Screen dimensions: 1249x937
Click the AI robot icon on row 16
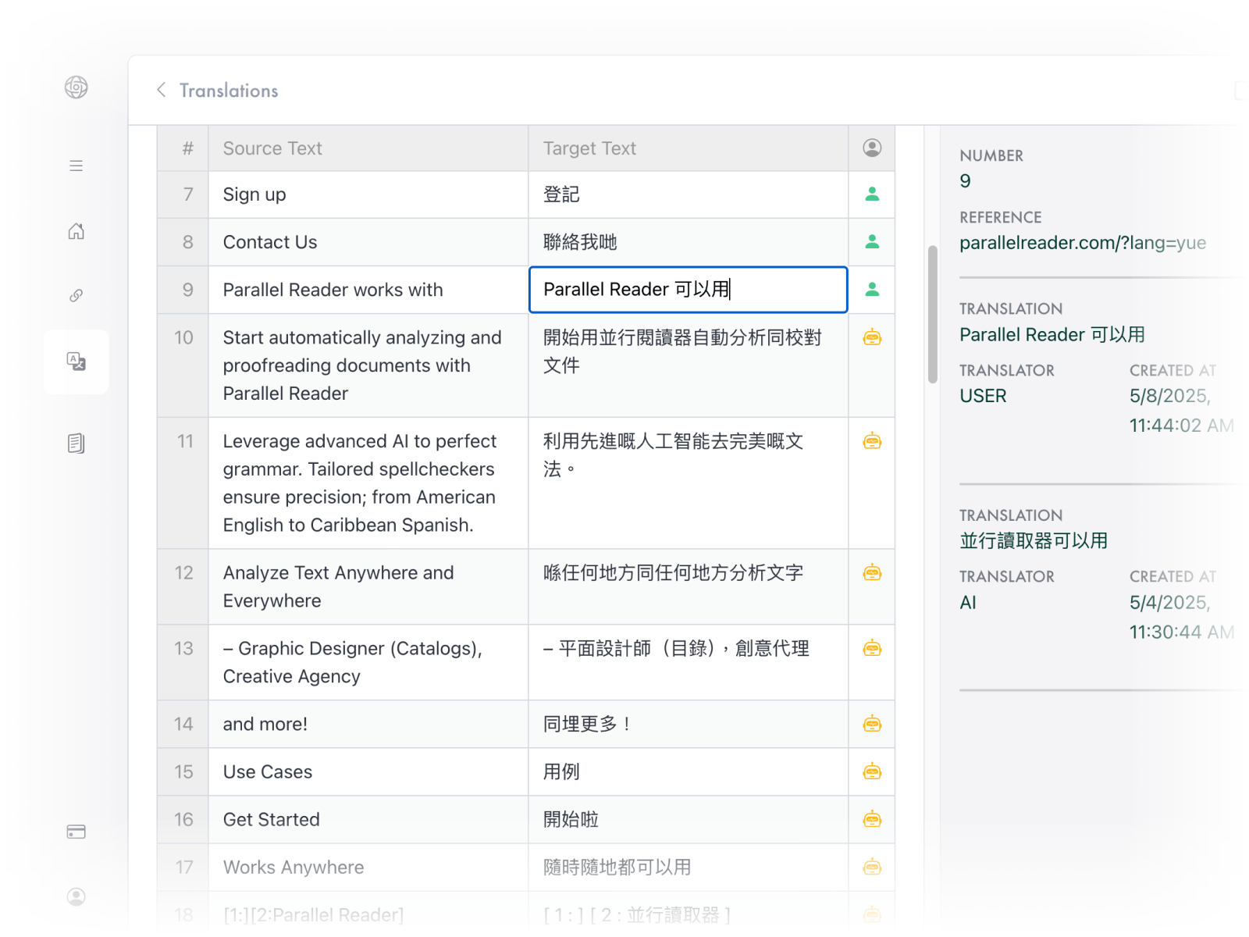(x=872, y=819)
